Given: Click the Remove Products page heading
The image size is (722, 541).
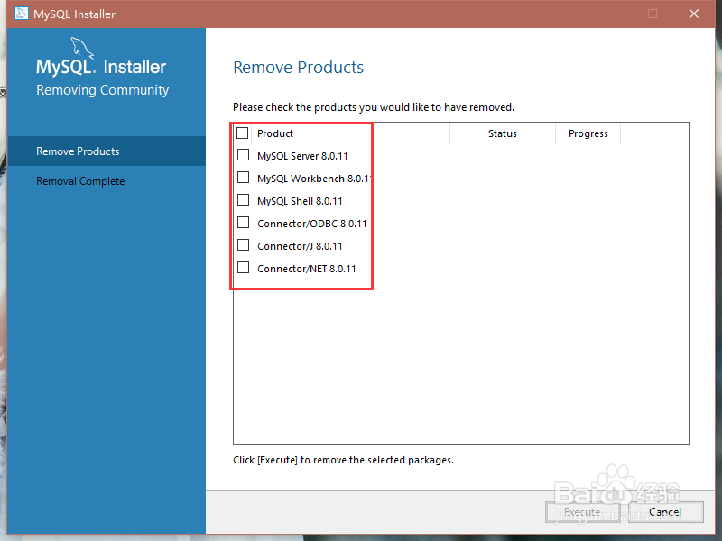Looking at the screenshot, I should click(x=299, y=67).
